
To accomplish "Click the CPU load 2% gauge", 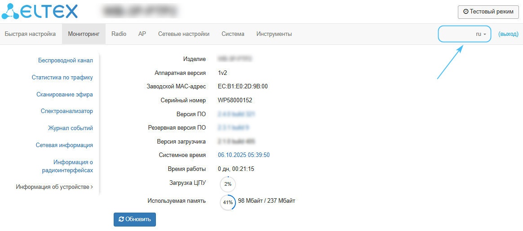I will (x=228, y=184).
